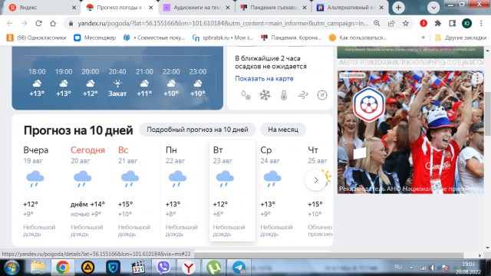Image resolution: width=491 pixels, height=276 pixels.
Task: Select the Вчера 19 авг forecast card
Action: coord(43,191)
